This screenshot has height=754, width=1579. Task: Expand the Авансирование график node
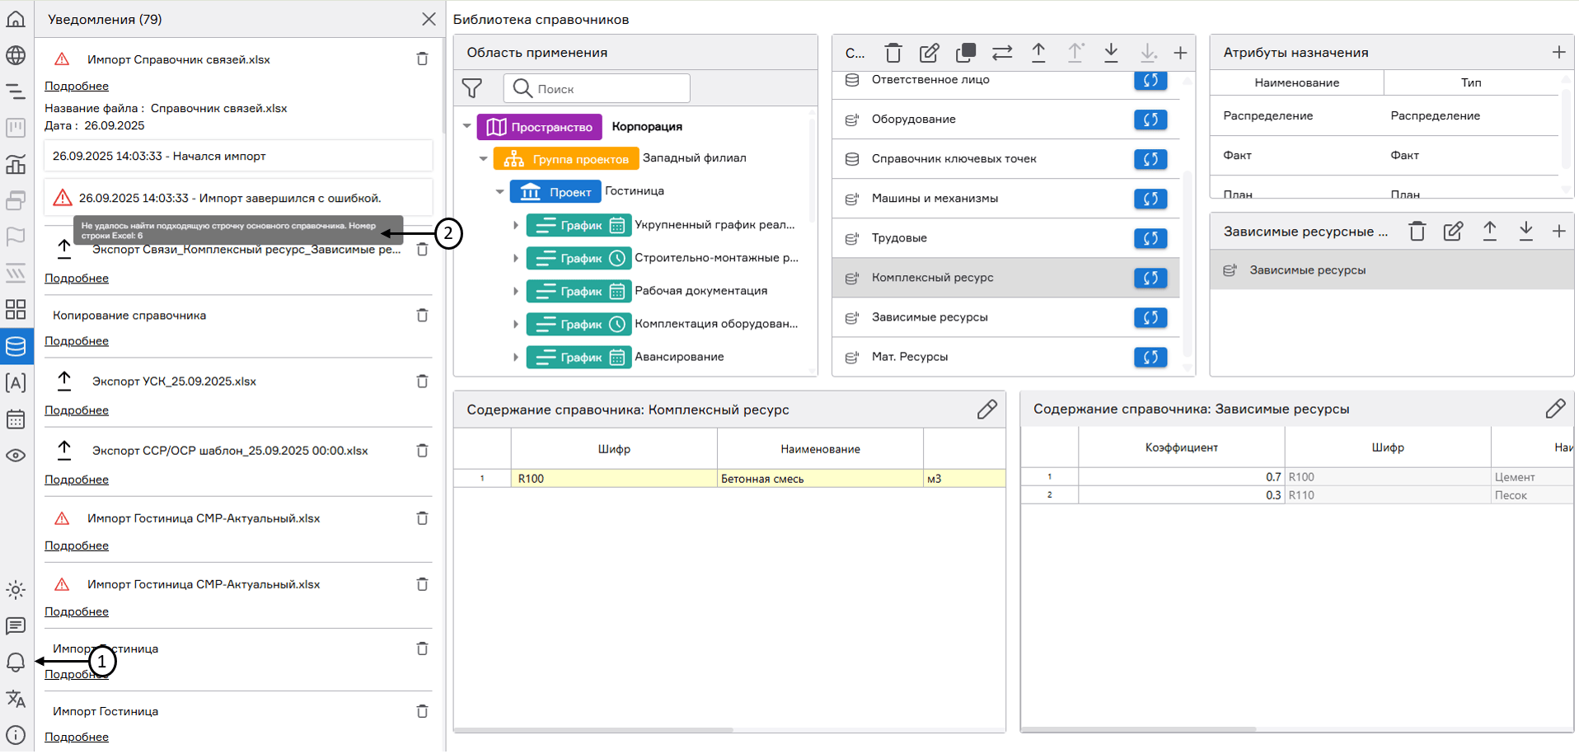coord(516,357)
